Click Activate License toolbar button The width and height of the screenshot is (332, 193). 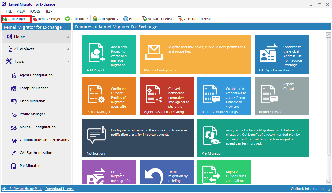coord(159,19)
